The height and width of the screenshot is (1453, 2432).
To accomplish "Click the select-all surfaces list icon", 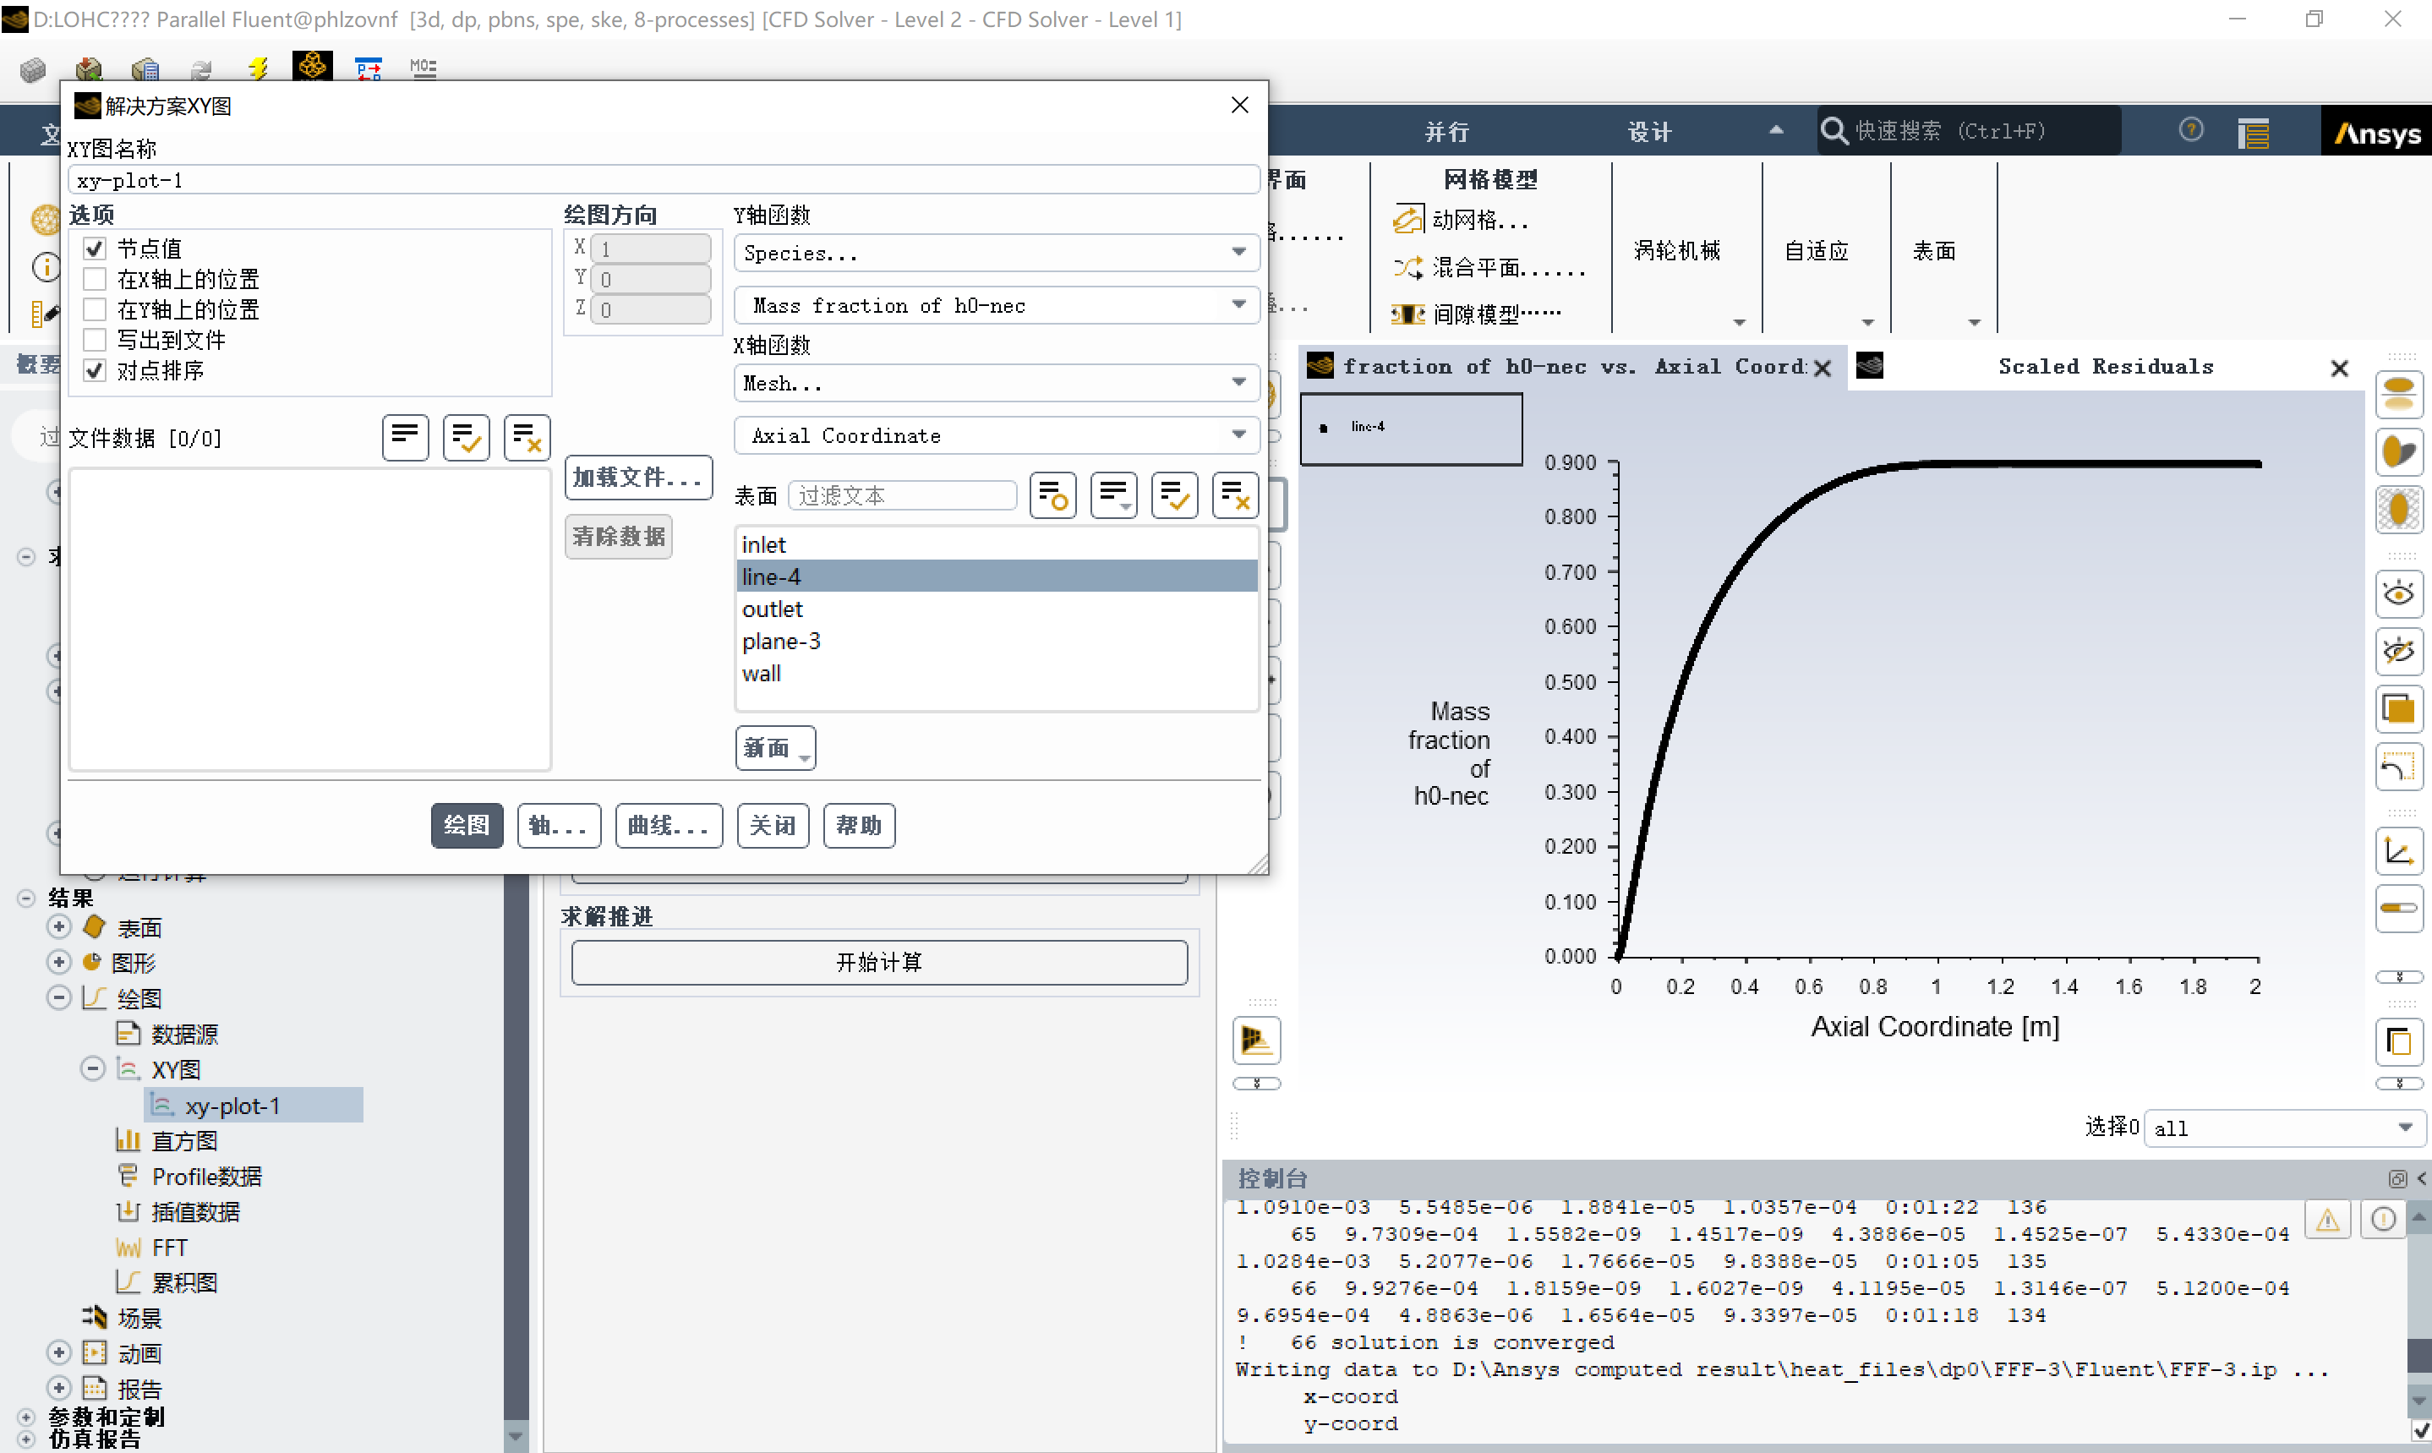I will (1174, 495).
